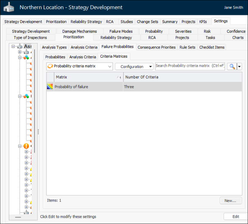Switch to the Consequence Priorities tab

click(x=156, y=47)
